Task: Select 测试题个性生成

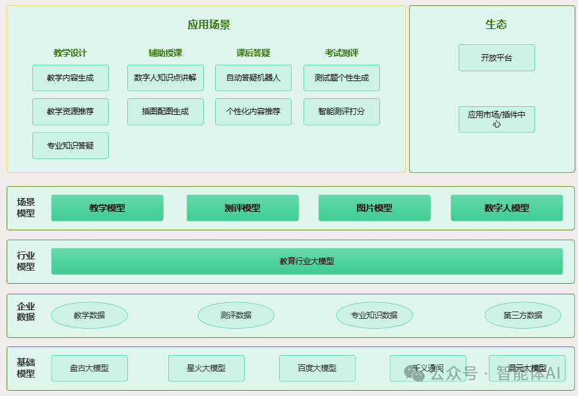Action: tap(341, 77)
